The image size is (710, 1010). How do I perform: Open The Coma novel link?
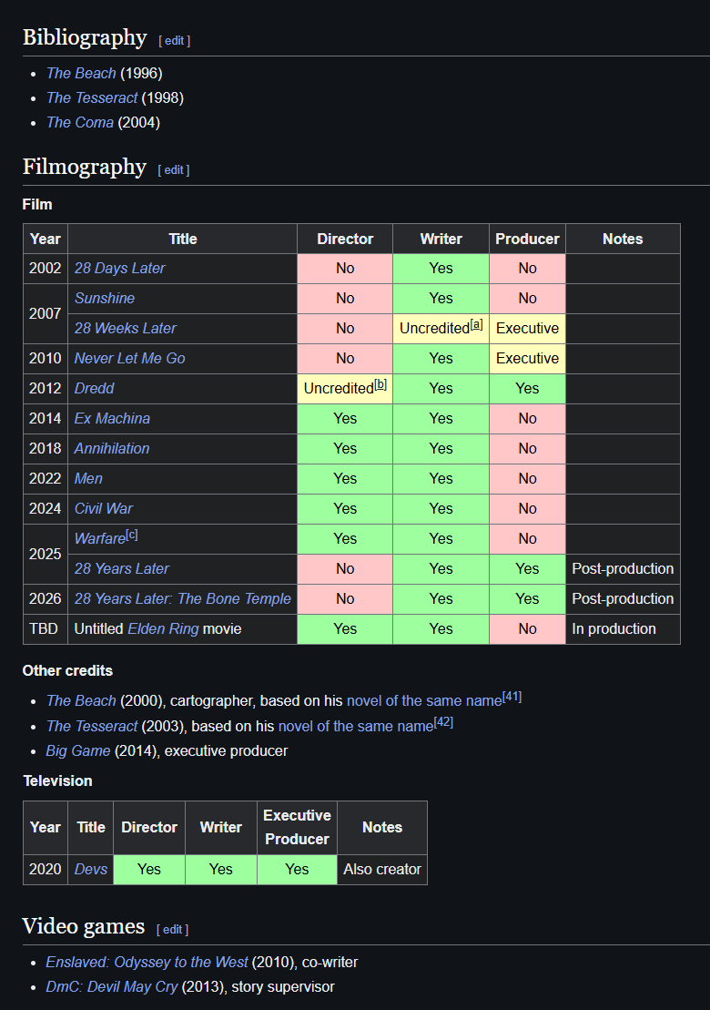[80, 122]
